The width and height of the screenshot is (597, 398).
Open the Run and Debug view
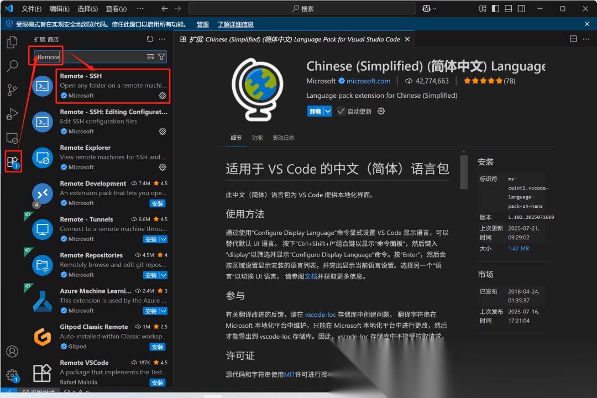coord(12,114)
